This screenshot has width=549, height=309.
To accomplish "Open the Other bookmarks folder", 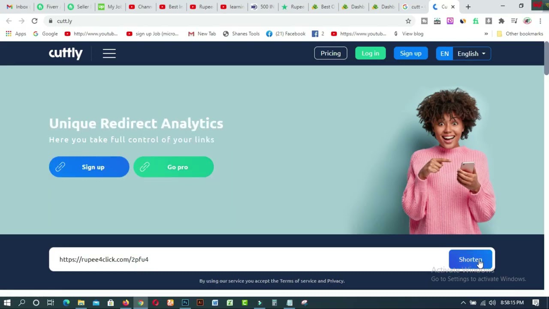I will pos(520,33).
